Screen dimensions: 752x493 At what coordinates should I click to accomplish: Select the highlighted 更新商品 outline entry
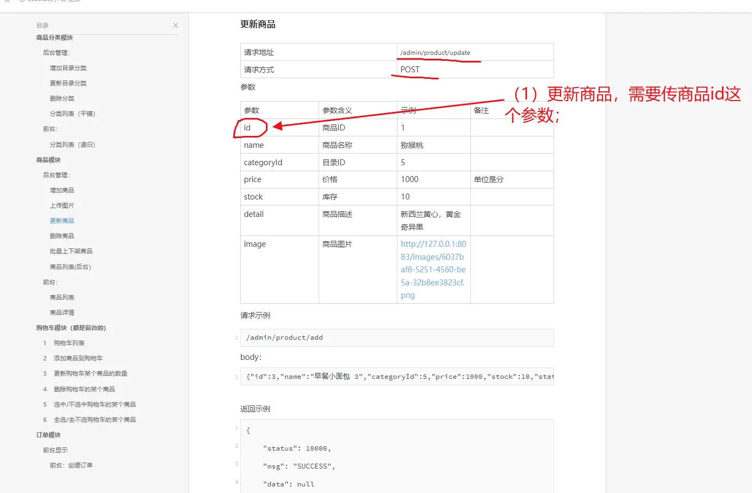62,221
